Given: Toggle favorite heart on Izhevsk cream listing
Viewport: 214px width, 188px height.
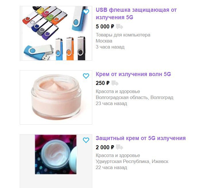Looking at the screenshot, I should pyautogui.click(x=86, y=140).
